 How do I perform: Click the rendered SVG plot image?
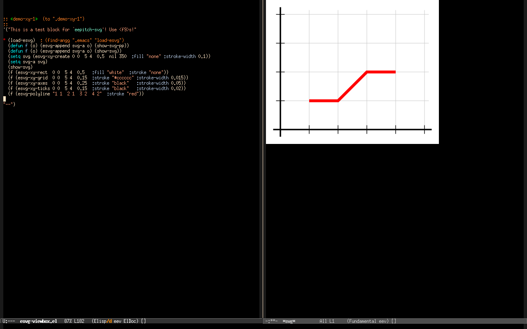pyautogui.click(x=352, y=72)
